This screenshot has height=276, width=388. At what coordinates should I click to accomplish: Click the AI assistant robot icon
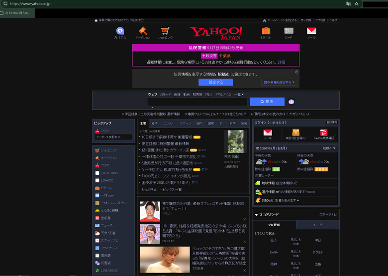click(x=291, y=102)
